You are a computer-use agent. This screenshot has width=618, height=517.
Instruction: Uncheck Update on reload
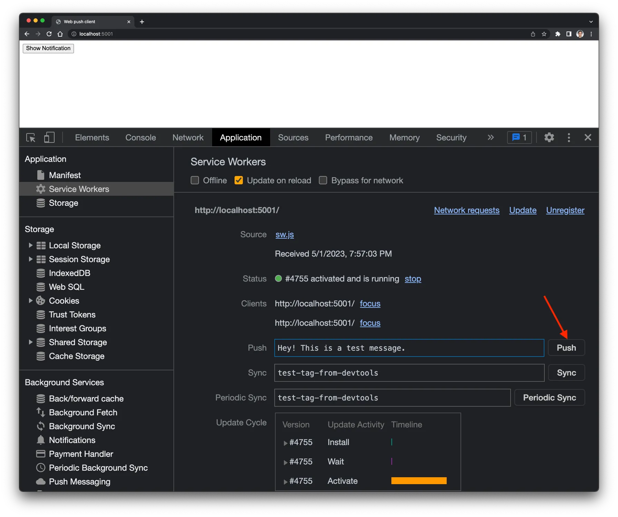click(x=239, y=181)
